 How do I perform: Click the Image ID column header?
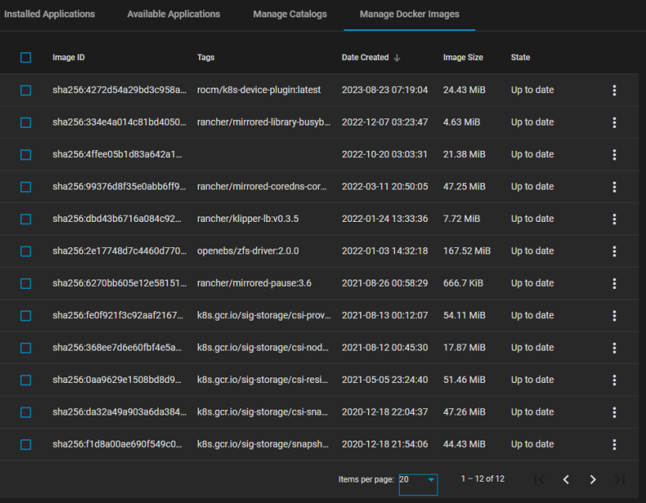tap(69, 58)
